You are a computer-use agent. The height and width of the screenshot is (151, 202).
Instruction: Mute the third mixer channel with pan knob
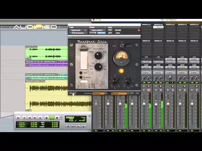[x=173, y=90]
